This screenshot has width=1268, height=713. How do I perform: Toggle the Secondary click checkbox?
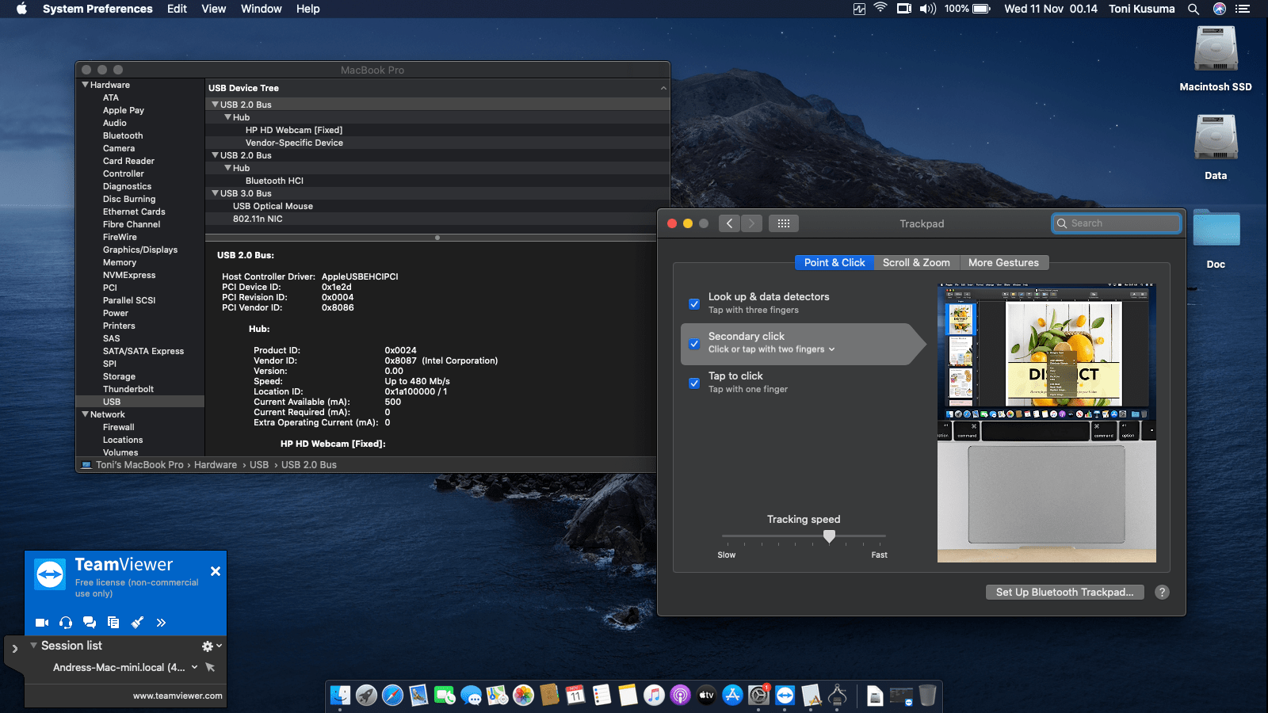(694, 344)
